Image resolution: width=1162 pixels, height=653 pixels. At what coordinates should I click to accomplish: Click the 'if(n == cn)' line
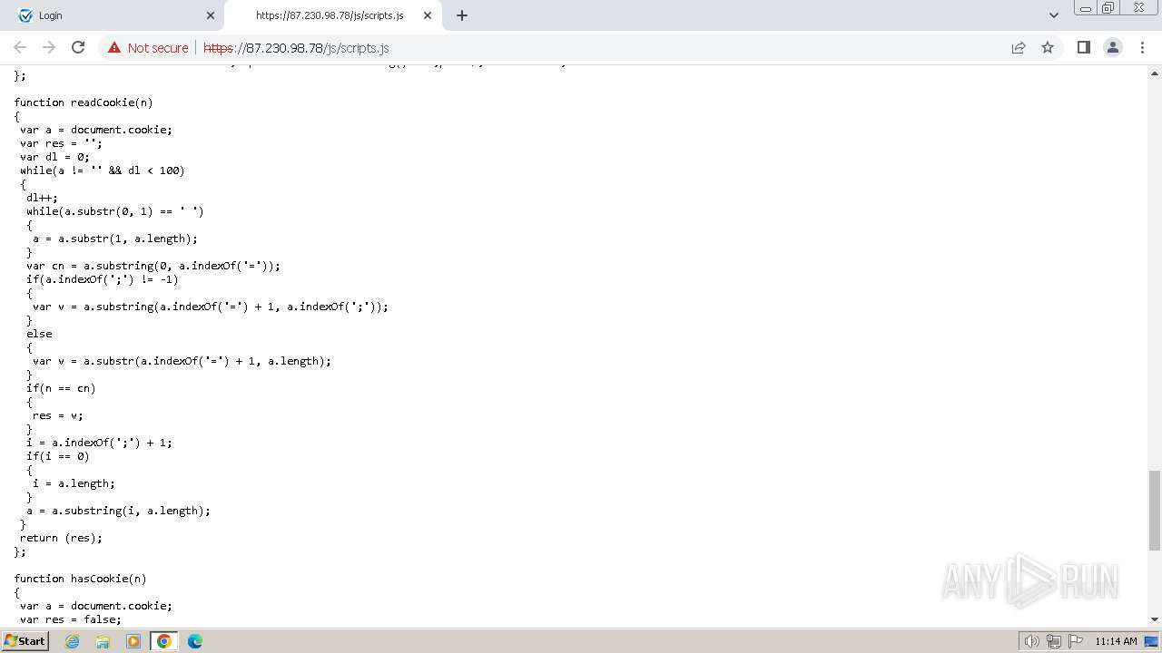coord(61,388)
